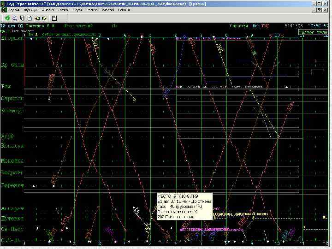Screen dimensions: 332x249
Task: Select the 'Монетная' station label
Action: (12, 161)
